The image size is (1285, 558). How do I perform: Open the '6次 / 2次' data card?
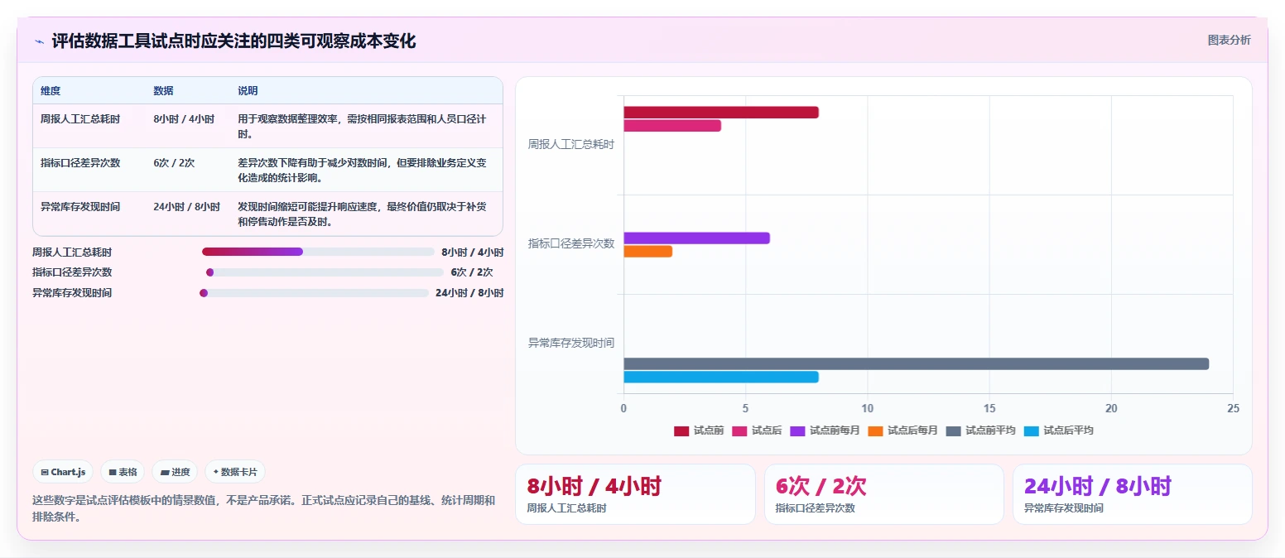[x=884, y=494]
